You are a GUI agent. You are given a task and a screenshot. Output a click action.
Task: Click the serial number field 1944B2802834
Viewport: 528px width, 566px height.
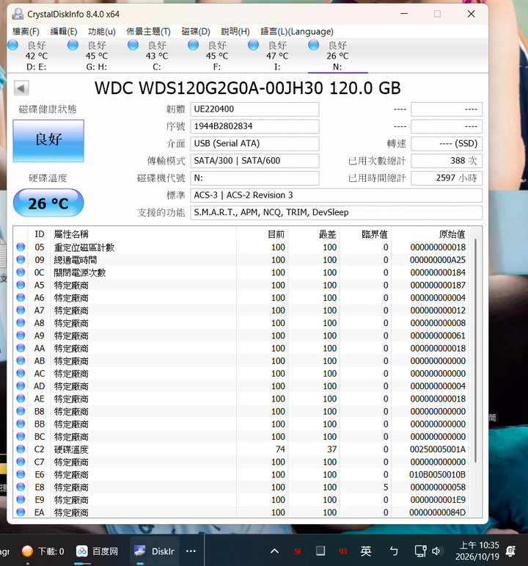coord(254,126)
